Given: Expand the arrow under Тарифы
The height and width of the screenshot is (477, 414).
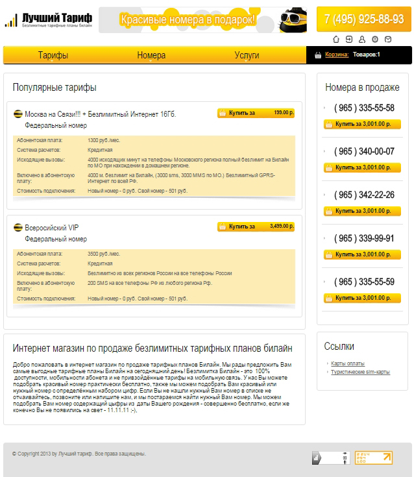Looking at the screenshot, I should [x=52, y=61].
